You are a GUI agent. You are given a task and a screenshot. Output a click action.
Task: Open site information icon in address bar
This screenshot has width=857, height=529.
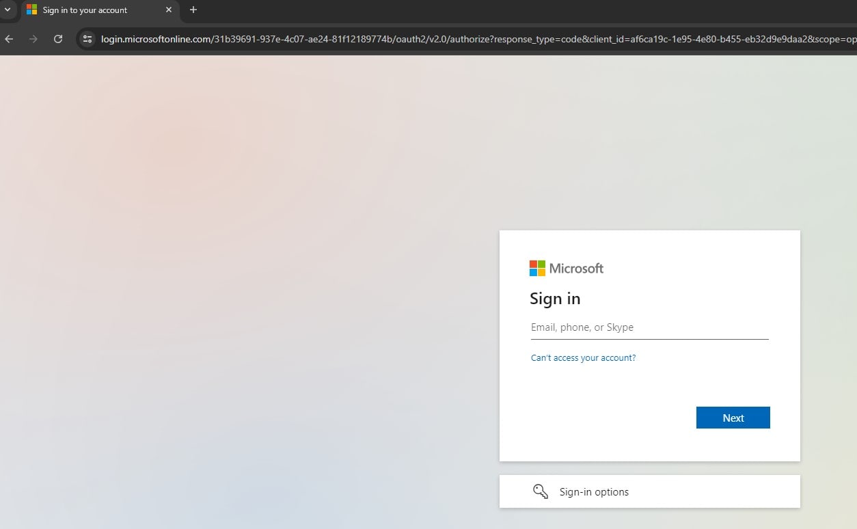[x=87, y=39]
